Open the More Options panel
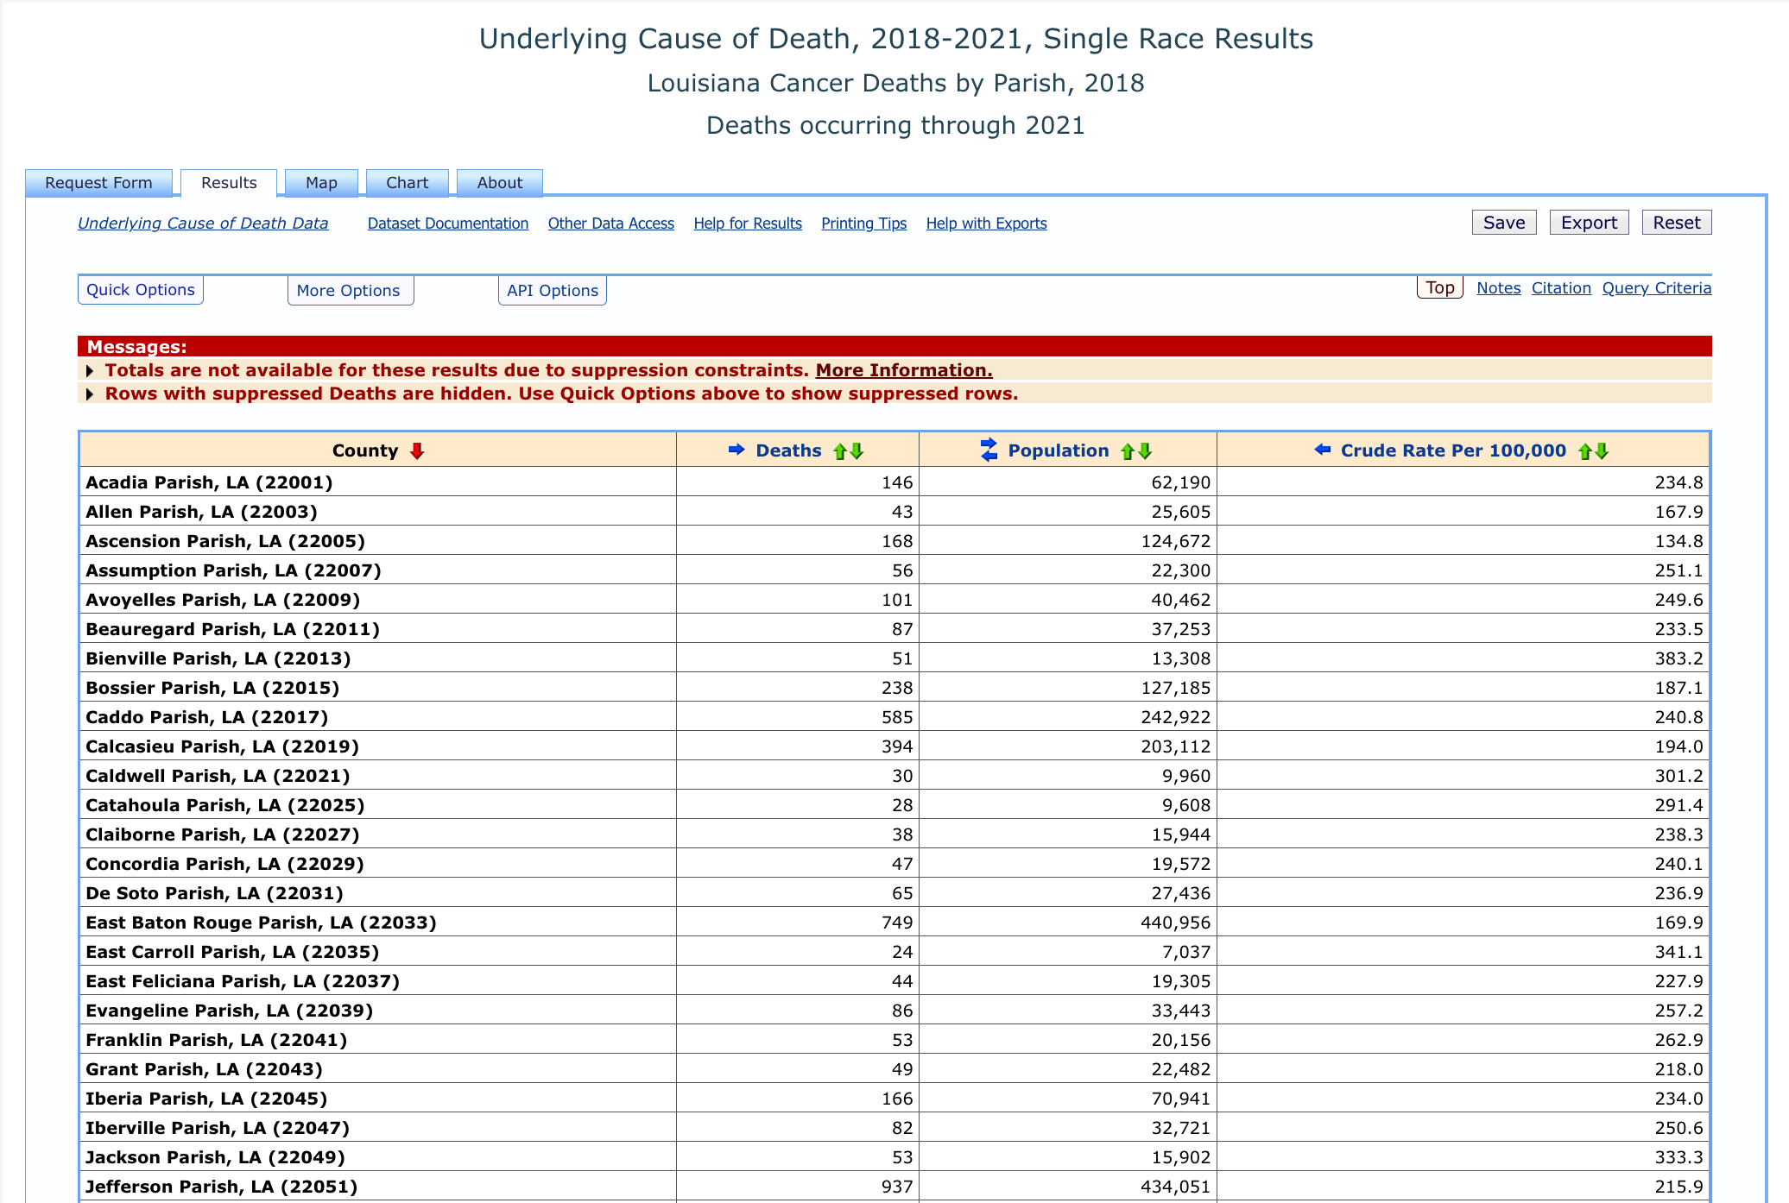Viewport: 1789px width, 1203px height. click(x=349, y=290)
